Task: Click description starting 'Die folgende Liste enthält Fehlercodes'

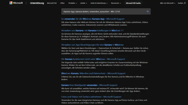Action: click(x=105, y=65)
